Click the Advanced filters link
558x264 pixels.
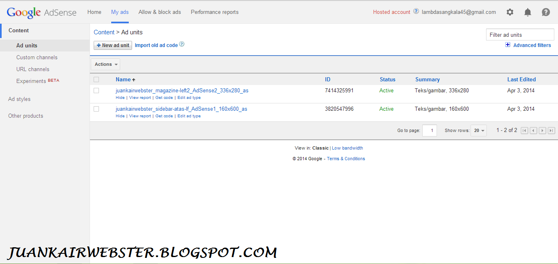[x=532, y=45]
